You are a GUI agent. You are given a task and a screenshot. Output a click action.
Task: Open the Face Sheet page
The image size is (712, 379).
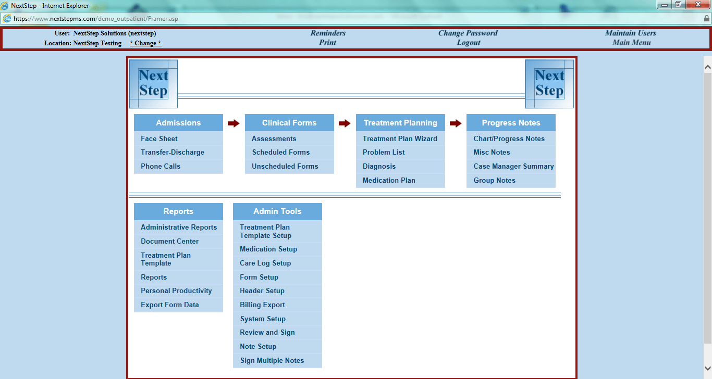pyautogui.click(x=158, y=138)
